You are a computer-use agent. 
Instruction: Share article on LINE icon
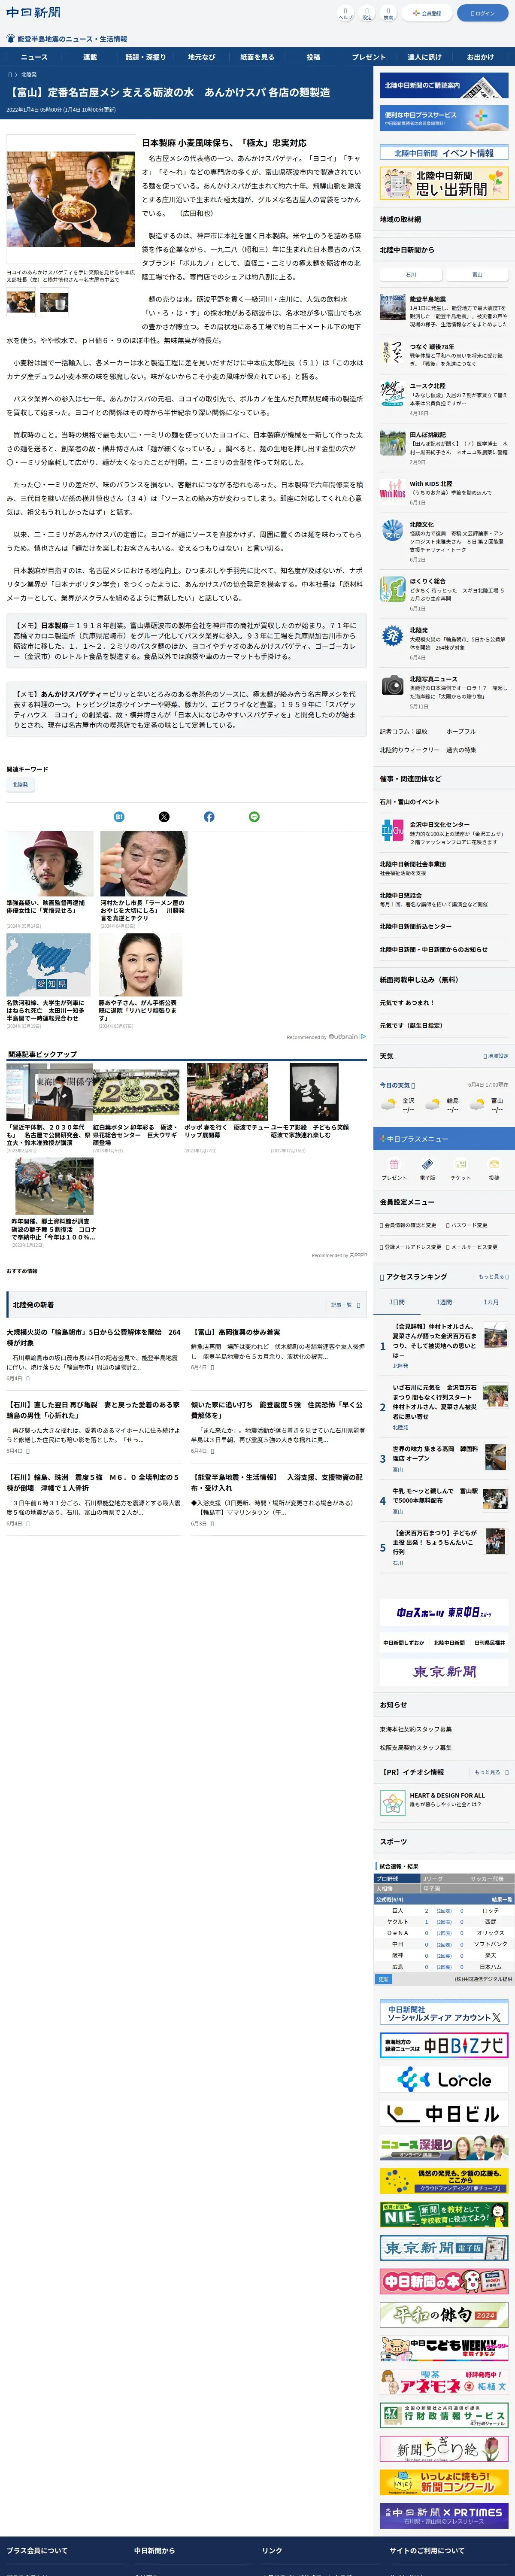tap(254, 817)
